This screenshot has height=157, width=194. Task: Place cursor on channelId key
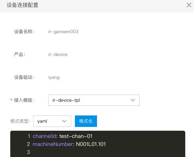click(45, 136)
